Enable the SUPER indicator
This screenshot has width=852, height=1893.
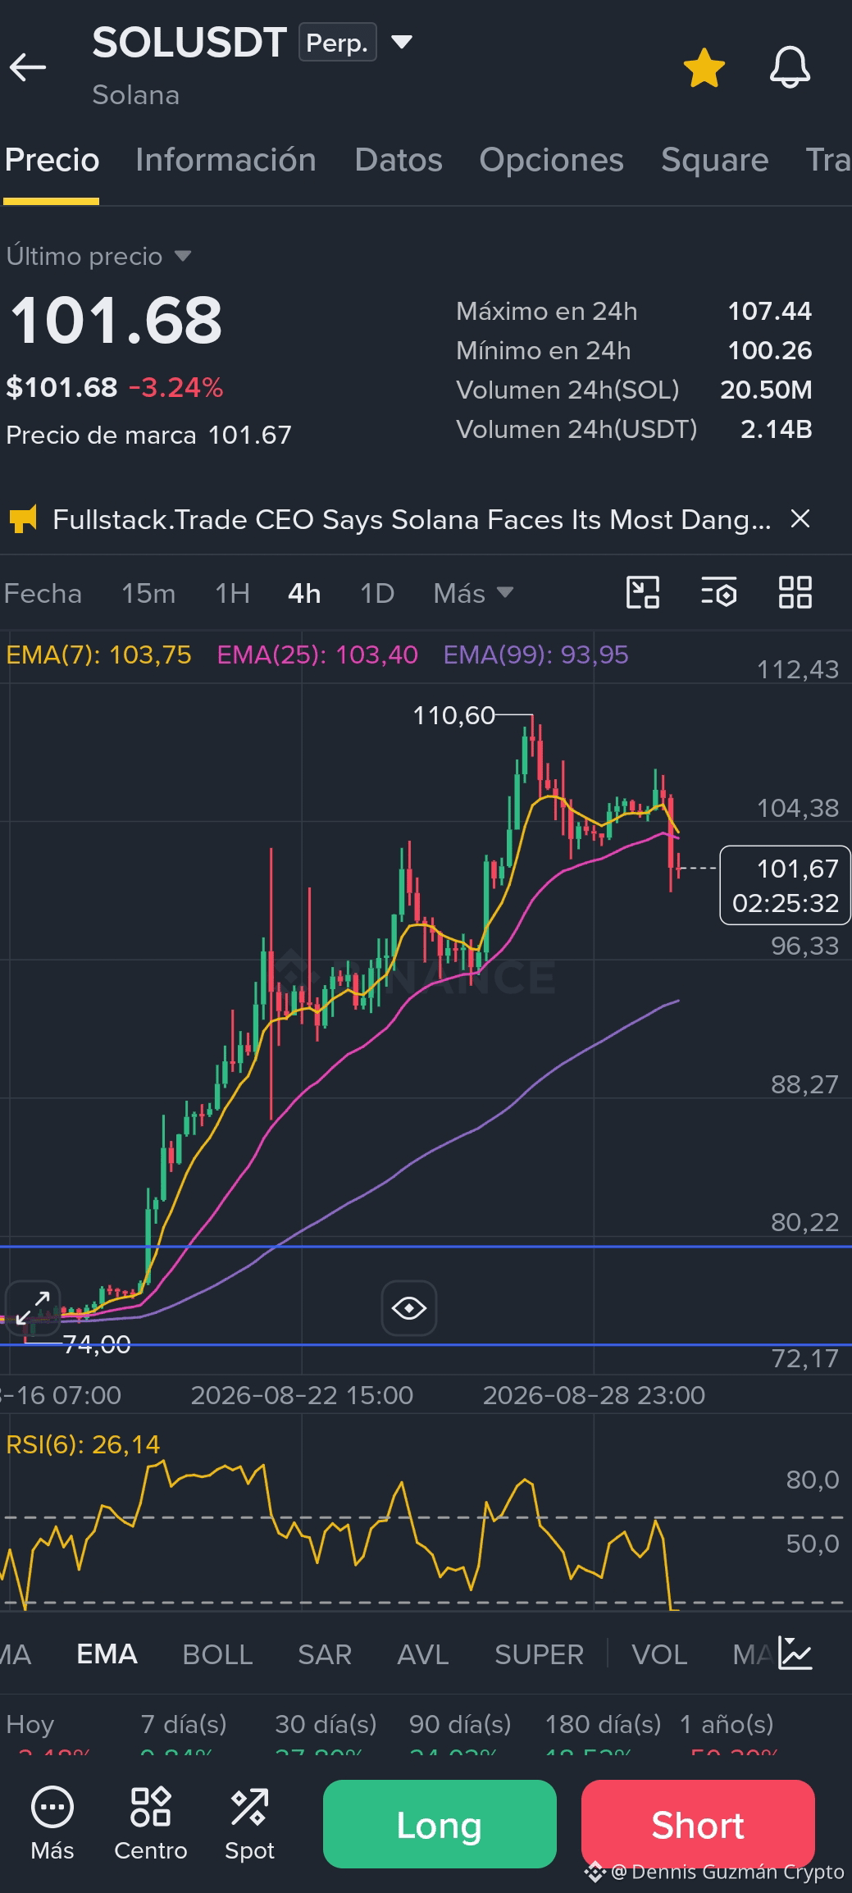(539, 1654)
